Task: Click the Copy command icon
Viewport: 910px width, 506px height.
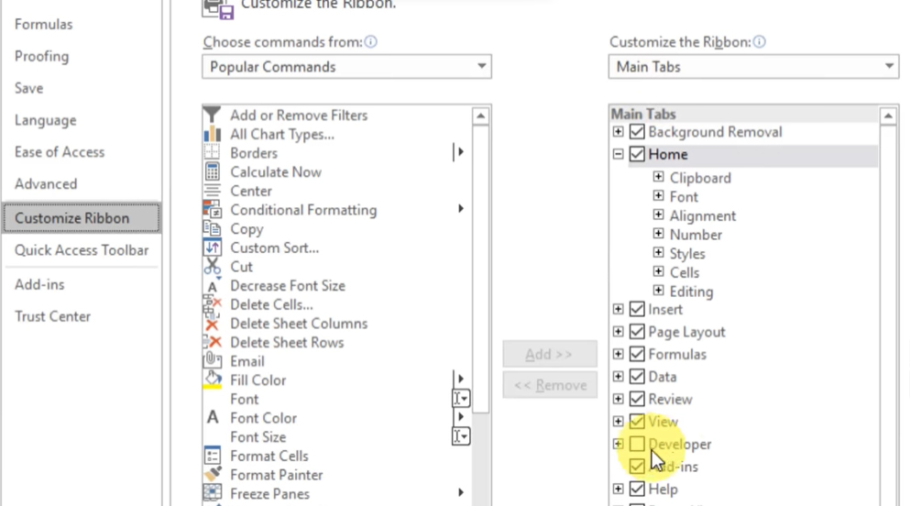Action: tap(213, 229)
